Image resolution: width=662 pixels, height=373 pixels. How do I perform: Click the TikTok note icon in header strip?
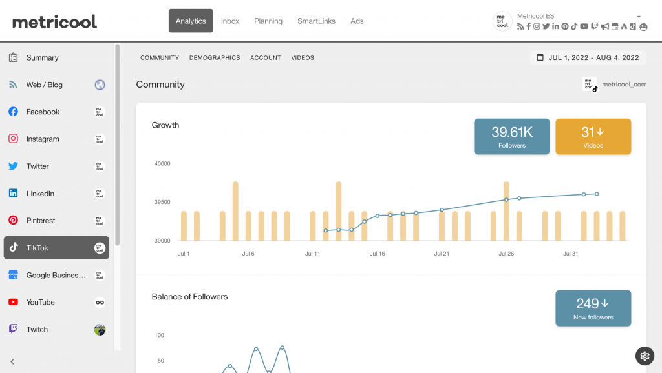pyautogui.click(x=574, y=26)
